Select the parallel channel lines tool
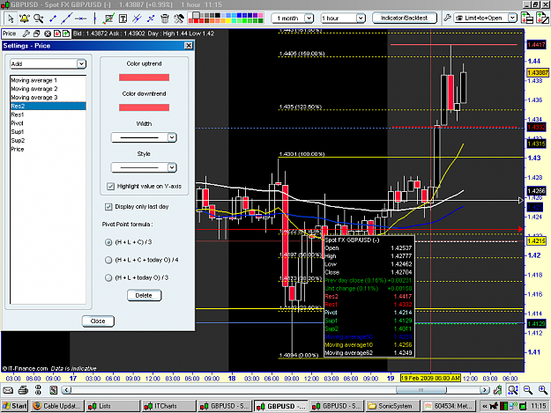The width and height of the screenshot is (551, 413). coord(137,18)
